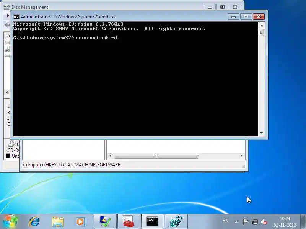306x229 pixels.
Task: Show hidden system tray icons
Action: (x=236, y=222)
